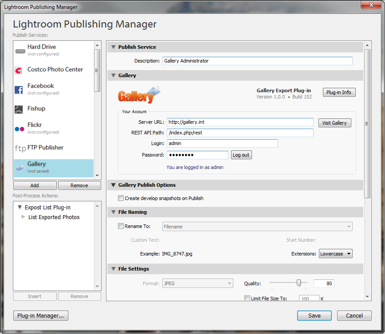
Task: Click Add under Publish Services
Action: click(35, 185)
